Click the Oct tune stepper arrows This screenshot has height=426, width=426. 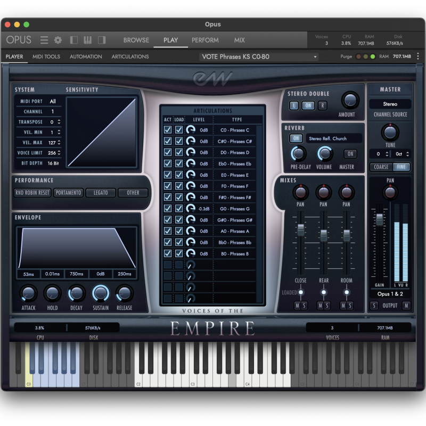[407, 154]
